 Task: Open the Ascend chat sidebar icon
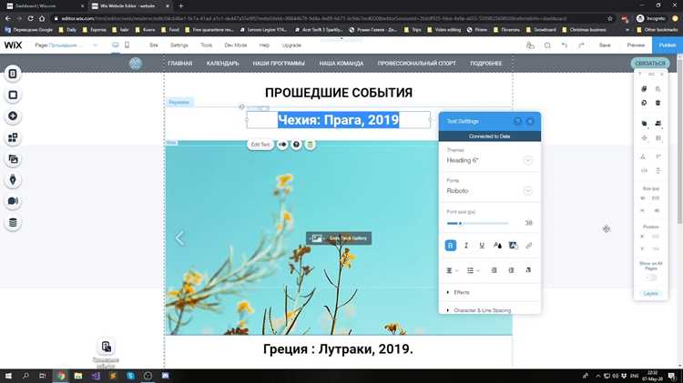(13, 201)
